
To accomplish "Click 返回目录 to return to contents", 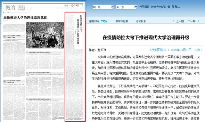I will pyautogui.click(x=141, y=21).
